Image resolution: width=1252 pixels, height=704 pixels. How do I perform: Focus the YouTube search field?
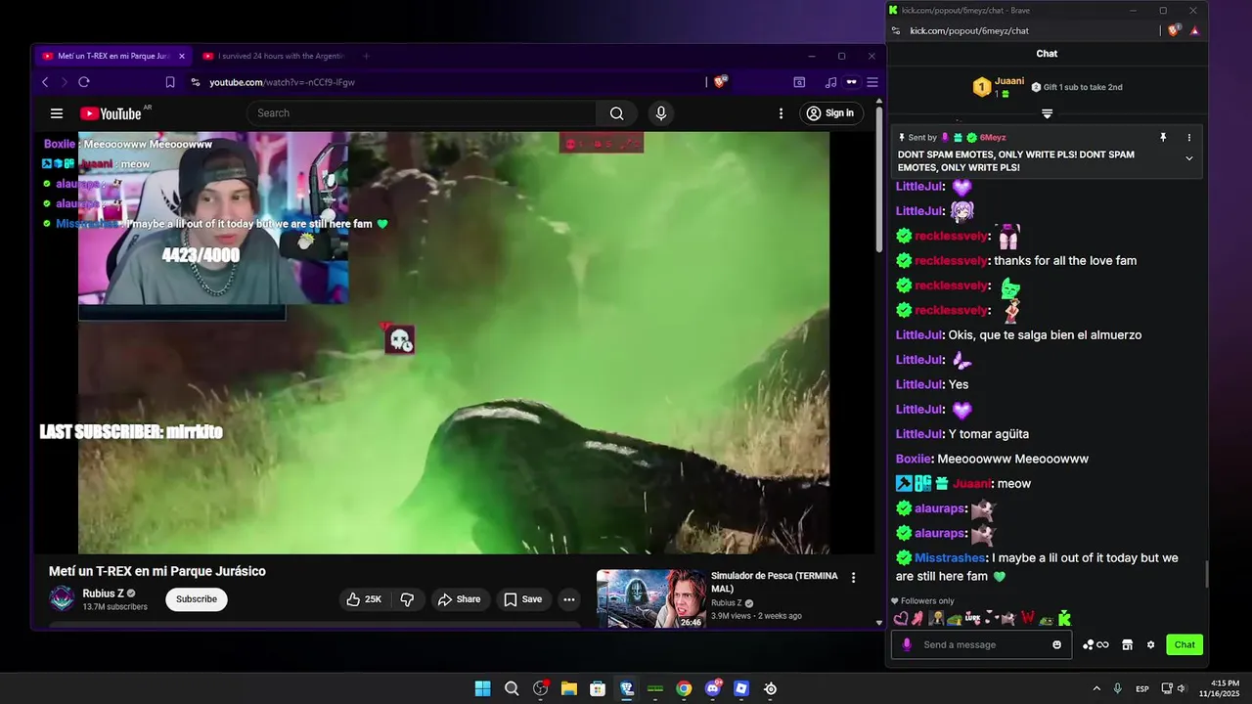[422, 113]
